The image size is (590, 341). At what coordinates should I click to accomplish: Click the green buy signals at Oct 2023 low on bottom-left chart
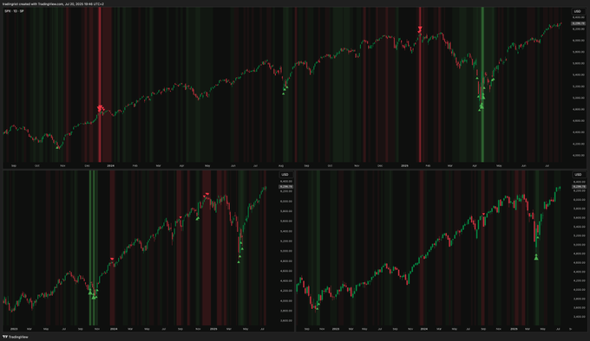94,294
